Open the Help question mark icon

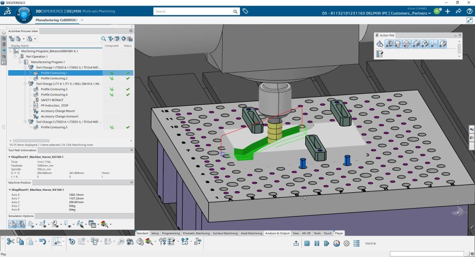469,11
